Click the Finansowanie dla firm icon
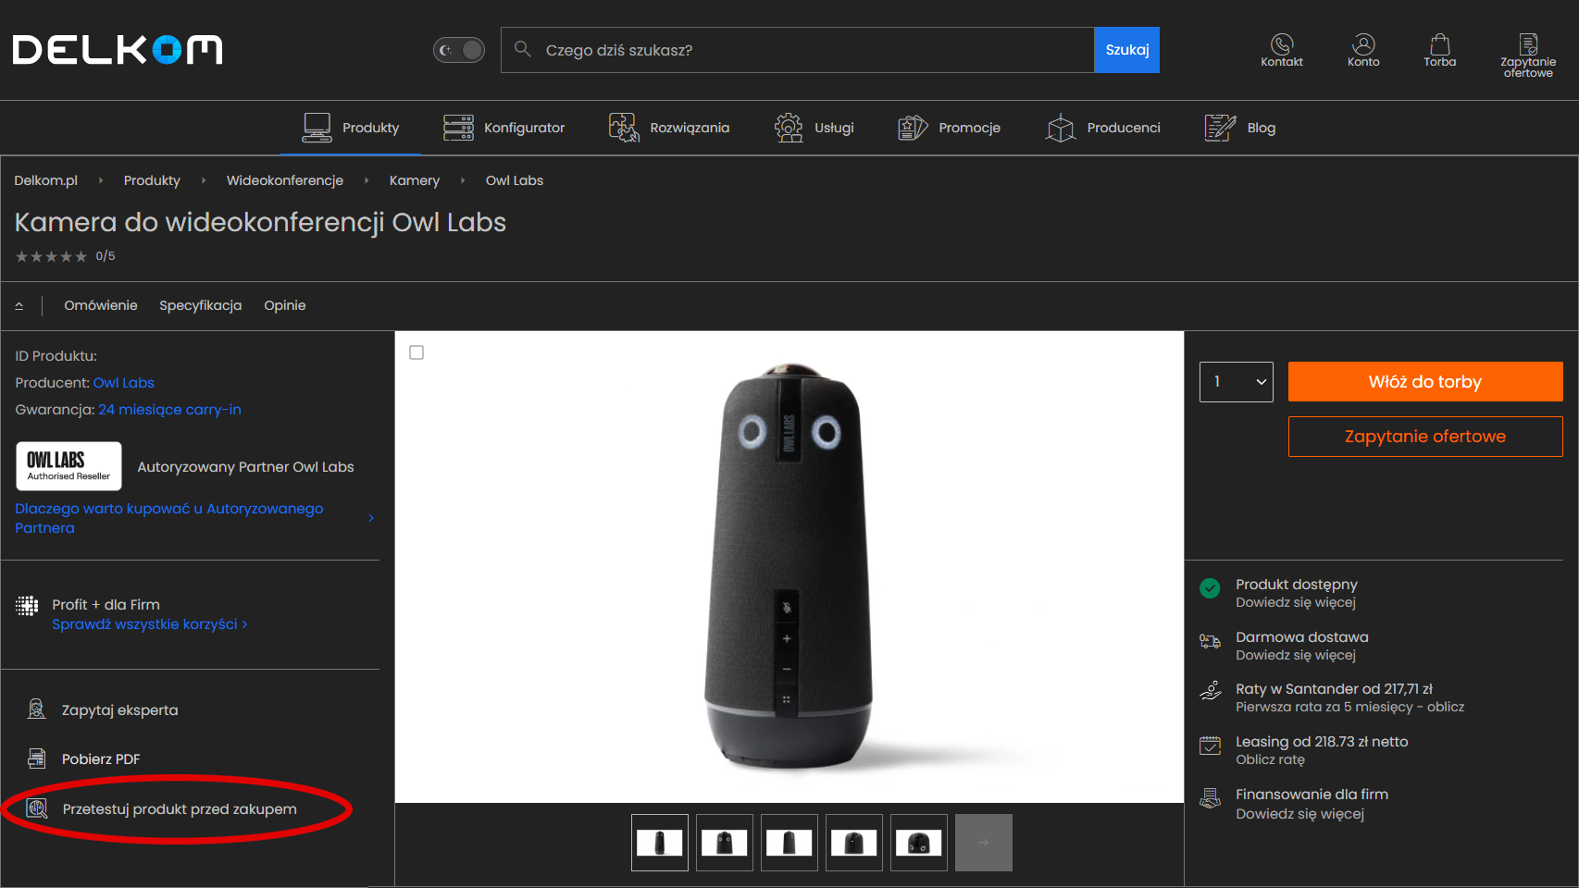The height and width of the screenshot is (888, 1579). point(1210,797)
